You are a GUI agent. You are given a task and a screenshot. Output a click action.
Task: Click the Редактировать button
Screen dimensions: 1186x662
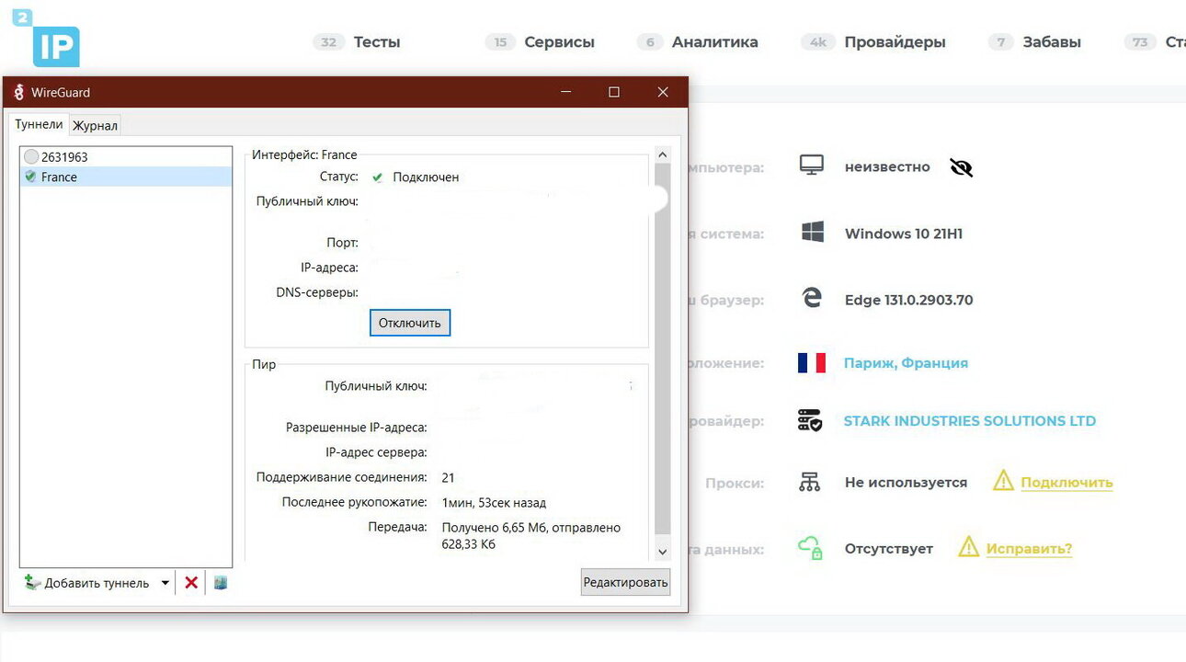[x=625, y=582]
